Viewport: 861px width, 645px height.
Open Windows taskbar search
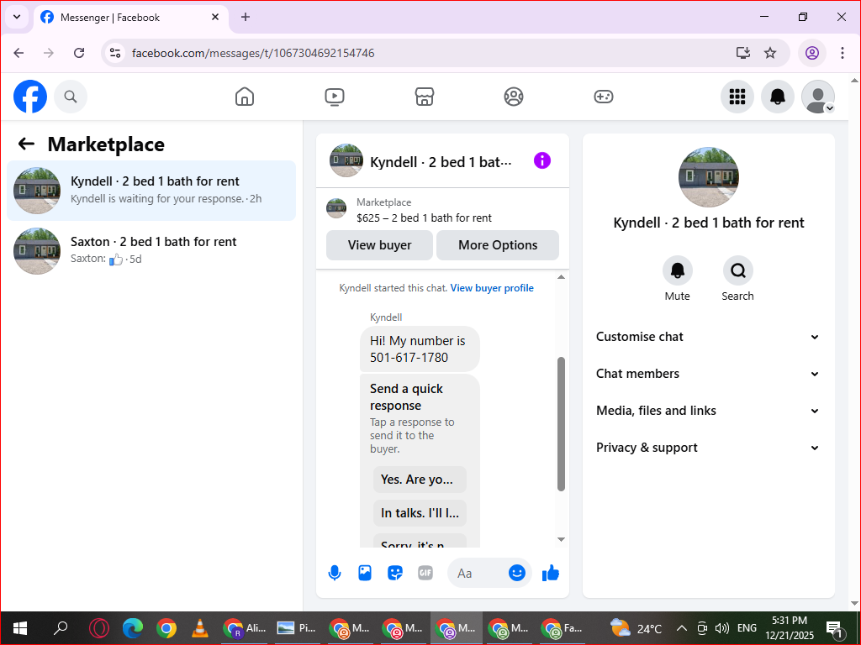61,628
